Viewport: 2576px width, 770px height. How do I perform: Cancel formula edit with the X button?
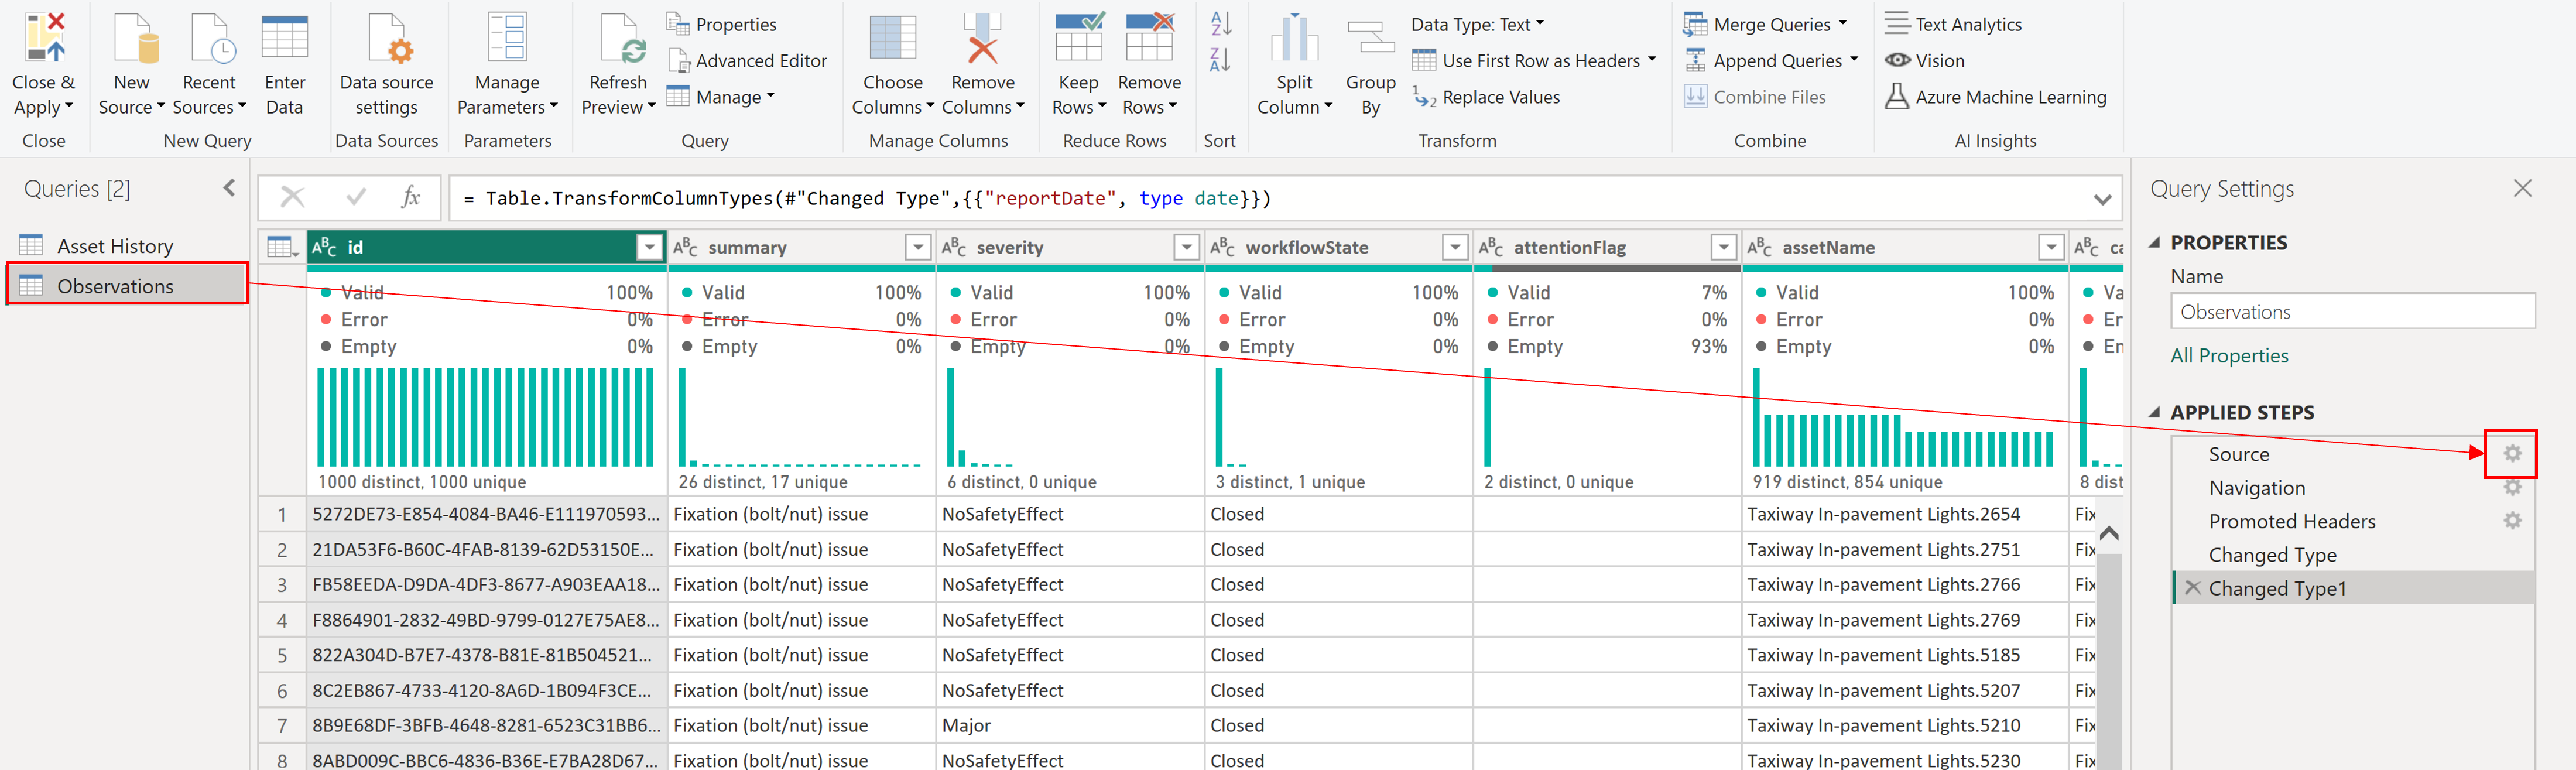[x=292, y=197]
